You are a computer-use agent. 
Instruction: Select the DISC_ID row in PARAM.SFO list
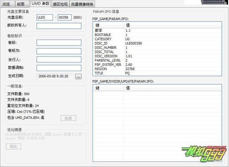point(157,43)
